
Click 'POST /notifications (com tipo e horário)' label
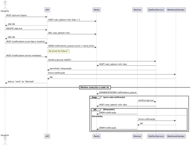point(26,41)
